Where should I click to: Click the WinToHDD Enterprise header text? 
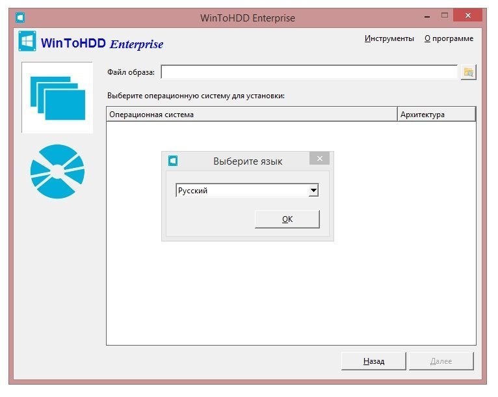[x=102, y=43]
